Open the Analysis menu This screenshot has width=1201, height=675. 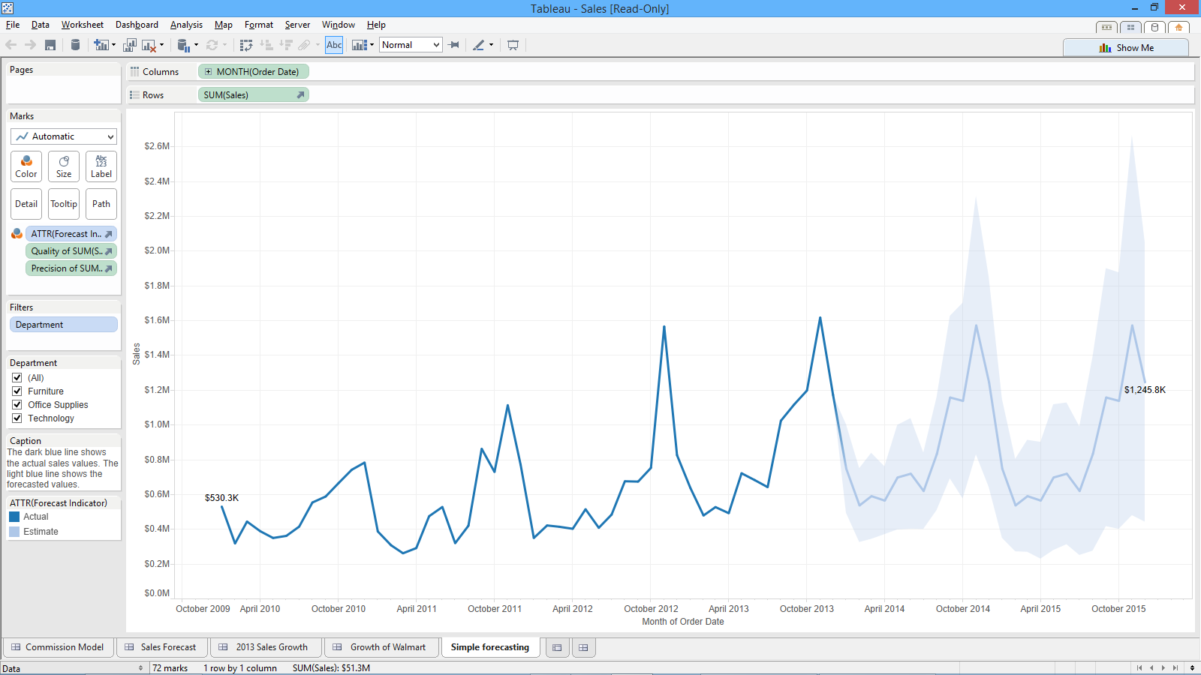click(x=186, y=25)
